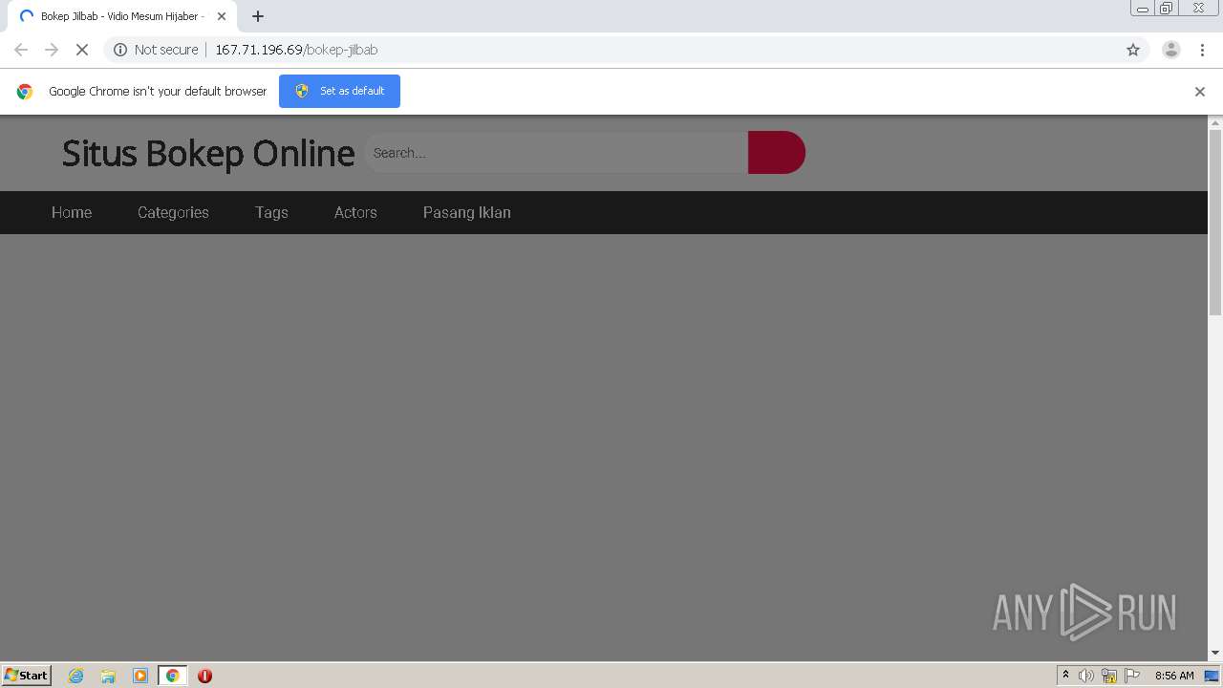Click the Search input field on the site
The height and width of the screenshot is (688, 1223).
(556, 153)
